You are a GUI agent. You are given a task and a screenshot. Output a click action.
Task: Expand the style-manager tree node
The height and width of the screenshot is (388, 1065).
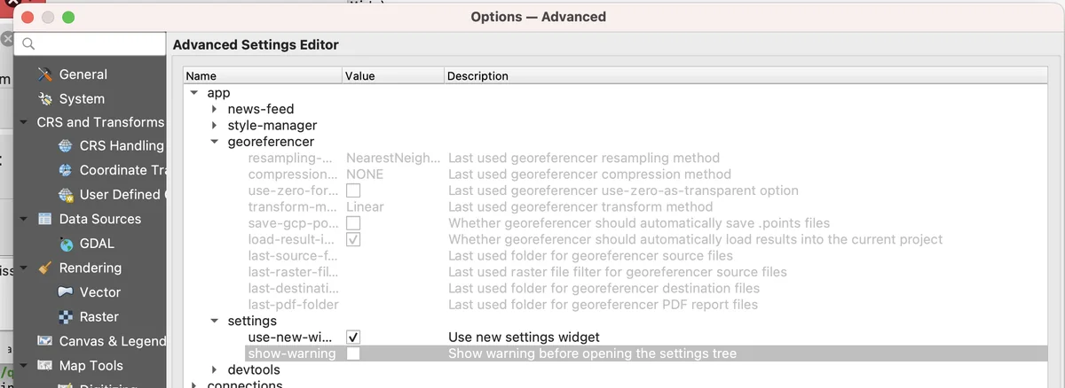pyautogui.click(x=215, y=126)
